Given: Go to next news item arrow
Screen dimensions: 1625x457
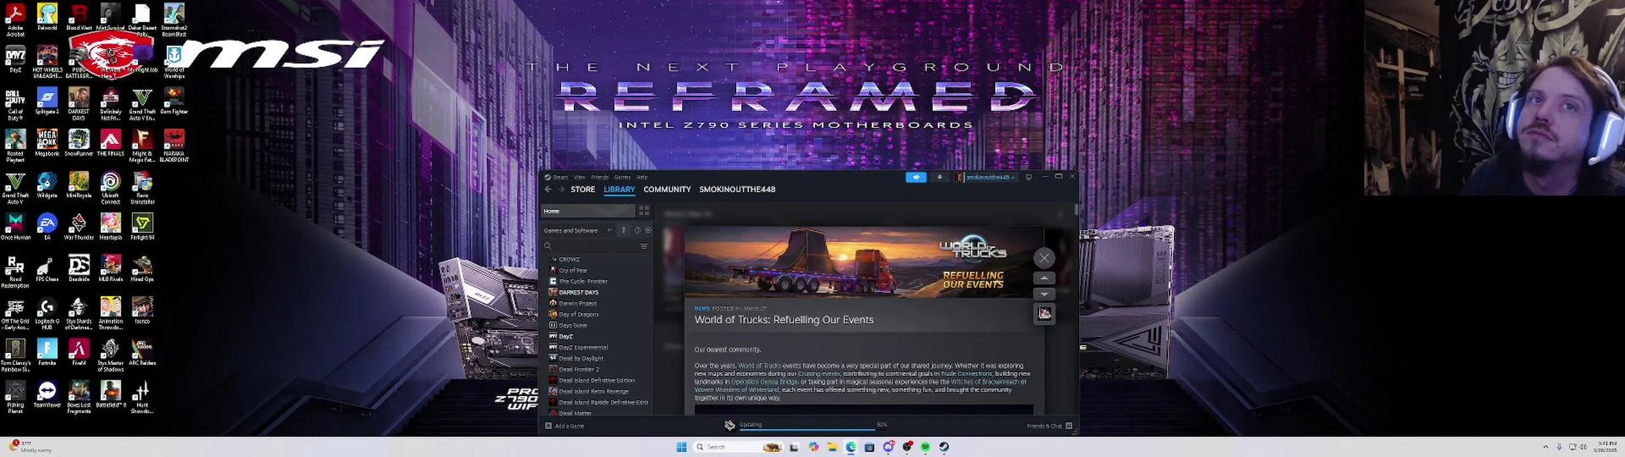Looking at the screenshot, I should pyautogui.click(x=1044, y=294).
